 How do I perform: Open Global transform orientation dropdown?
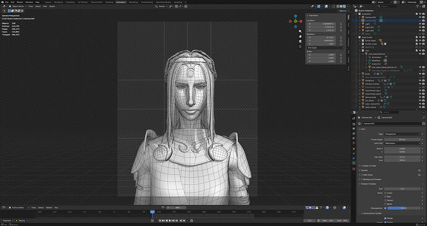tap(162, 6)
